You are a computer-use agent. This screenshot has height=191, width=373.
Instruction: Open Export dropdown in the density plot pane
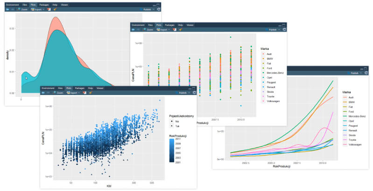pyautogui.click(x=36, y=9)
